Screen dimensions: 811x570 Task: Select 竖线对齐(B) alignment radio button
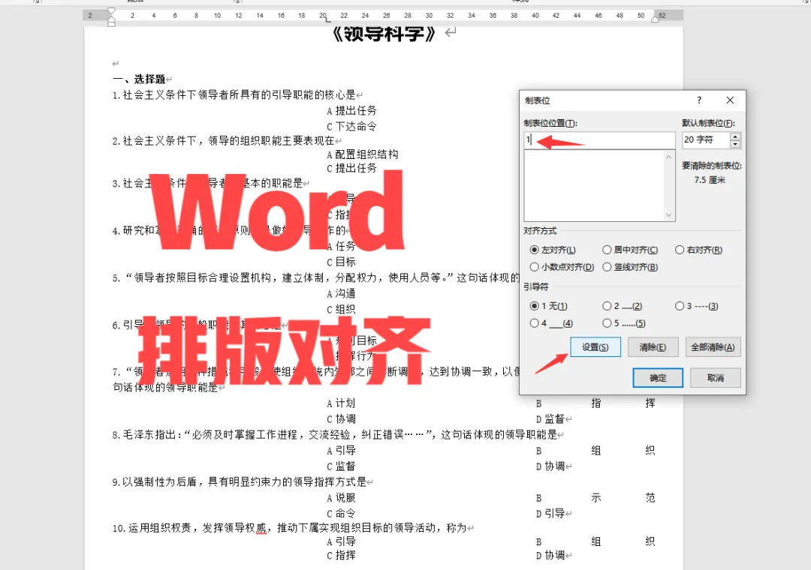pyautogui.click(x=630, y=267)
